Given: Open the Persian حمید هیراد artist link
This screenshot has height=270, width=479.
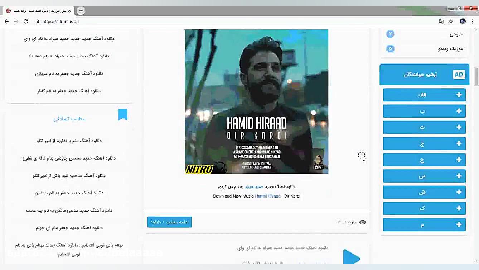Looking at the screenshot, I should [x=254, y=187].
